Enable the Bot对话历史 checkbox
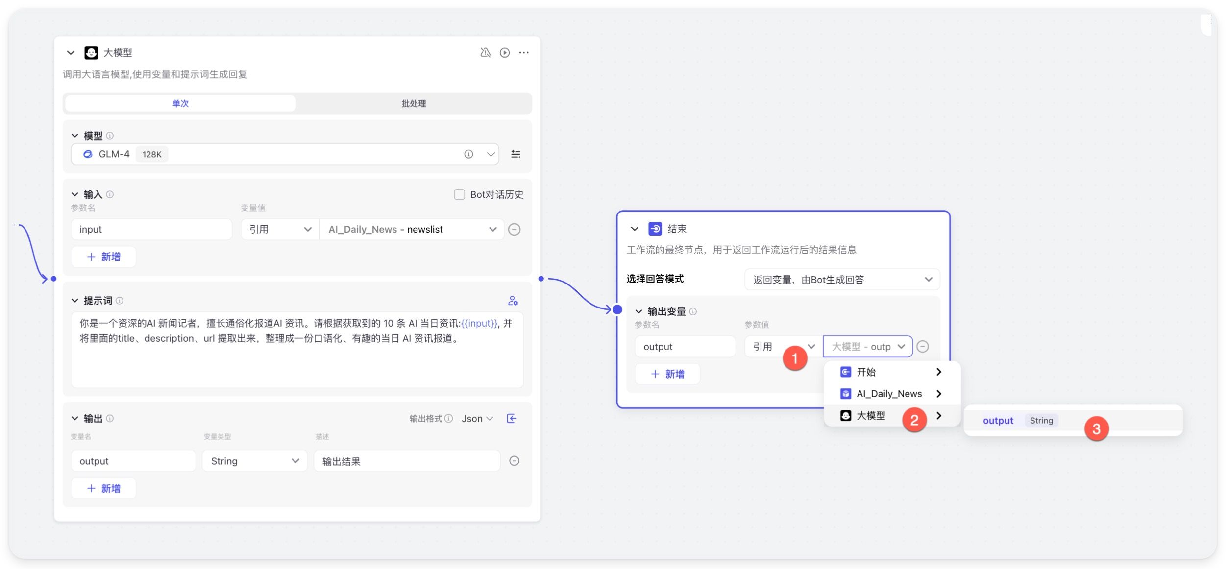 point(459,194)
